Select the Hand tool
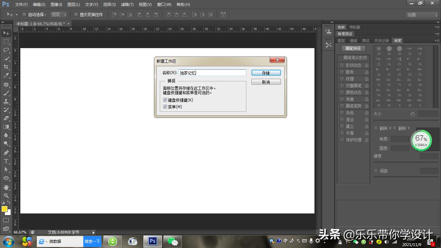Viewport: 441px width, 248px height. point(6,187)
